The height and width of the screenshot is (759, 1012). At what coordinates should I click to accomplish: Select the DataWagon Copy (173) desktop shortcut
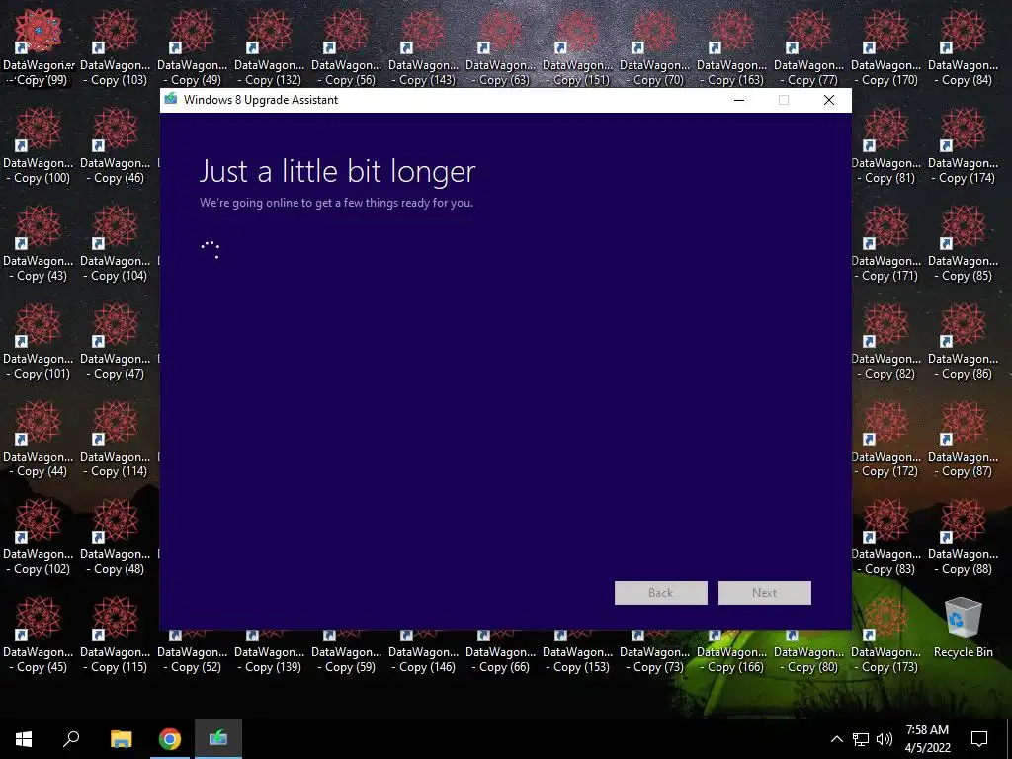point(886,635)
